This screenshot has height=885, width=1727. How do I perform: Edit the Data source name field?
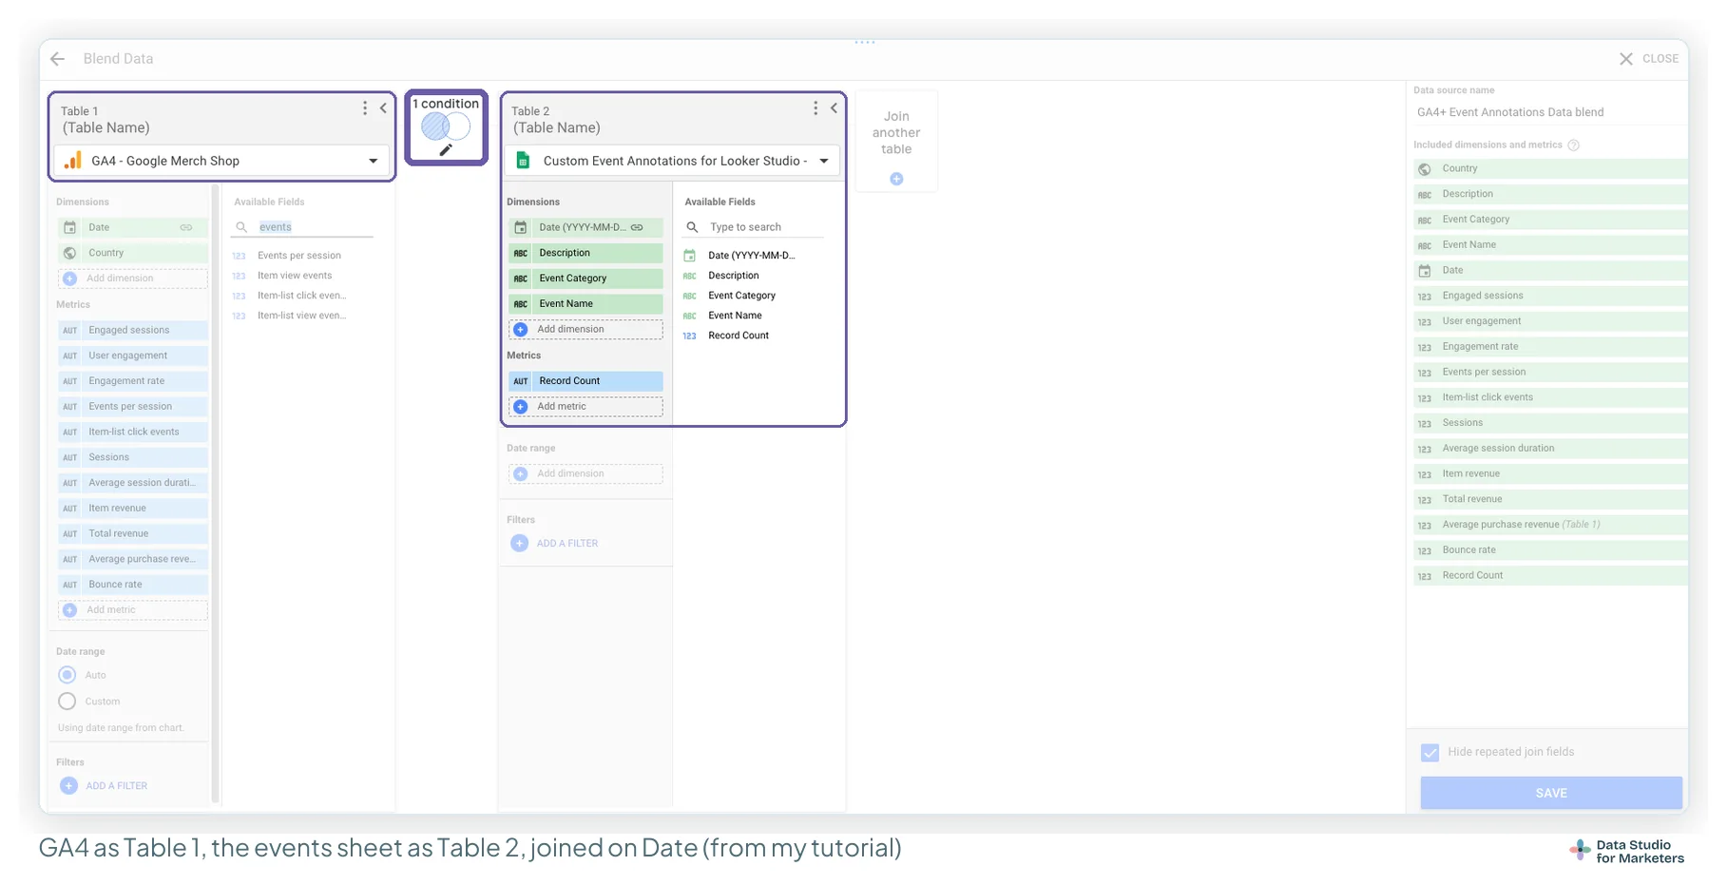click(x=1549, y=112)
